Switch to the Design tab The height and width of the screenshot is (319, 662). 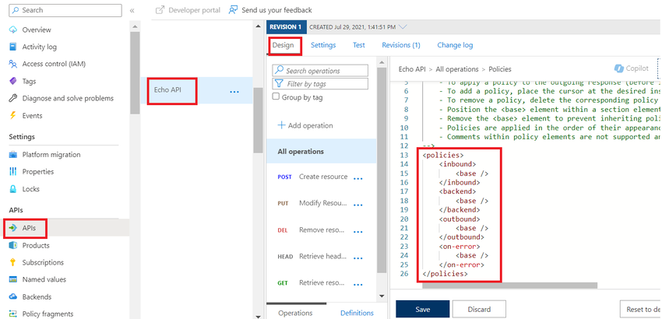pos(283,45)
